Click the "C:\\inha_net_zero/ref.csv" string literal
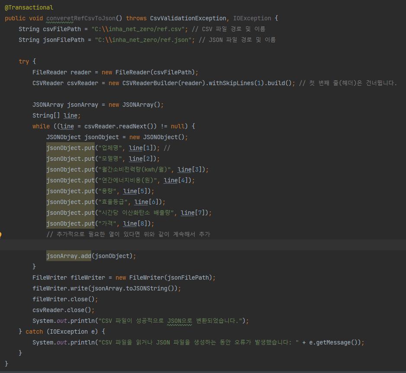Viewport: 406px width, 373px height. coord(138,29)
